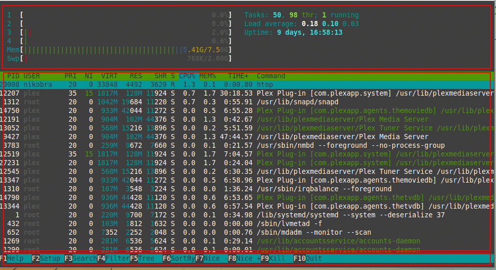Select PID 13052 Plex Tuner Service row
Screen dimensions: 496x270
click(247, 128)
